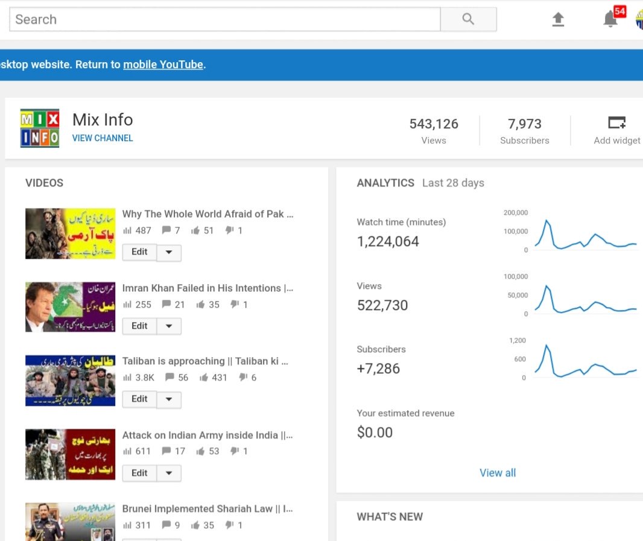Viewport: 643px width, 541px height.
Task: Open title 'Attack on Indian Army inside India'
Action: click(x=207, y=435)
